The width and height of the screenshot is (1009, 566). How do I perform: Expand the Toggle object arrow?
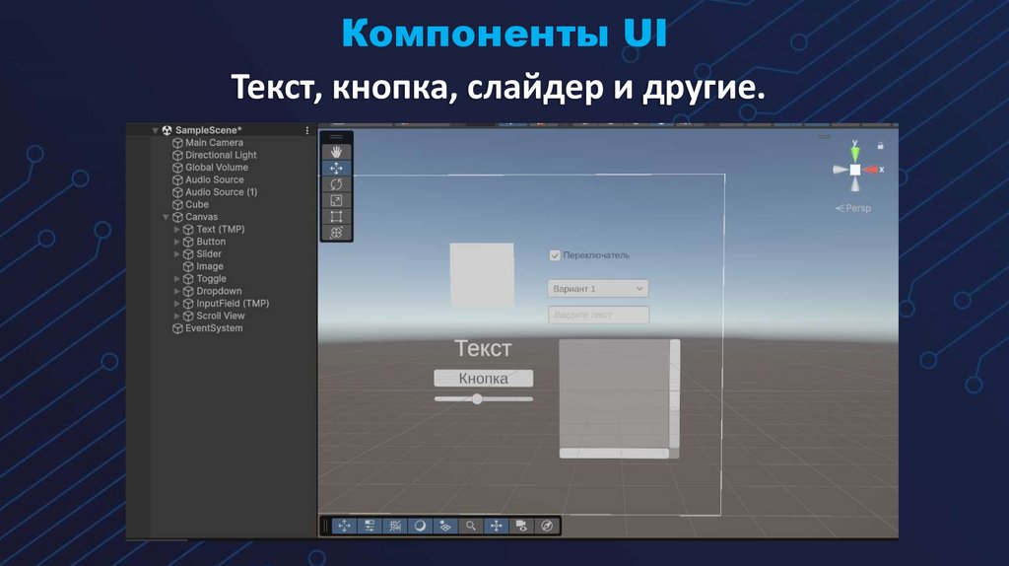click(177, 279)
